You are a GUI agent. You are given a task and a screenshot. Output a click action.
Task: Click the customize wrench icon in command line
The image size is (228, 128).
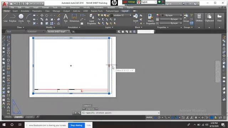point(79,113)
